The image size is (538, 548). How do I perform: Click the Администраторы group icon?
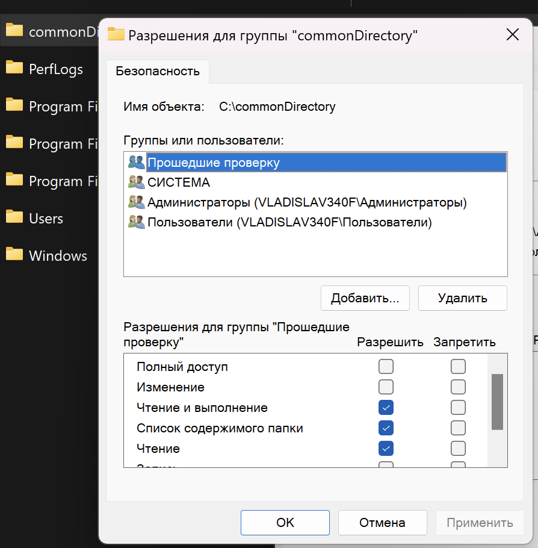click(x=136, y=202)
